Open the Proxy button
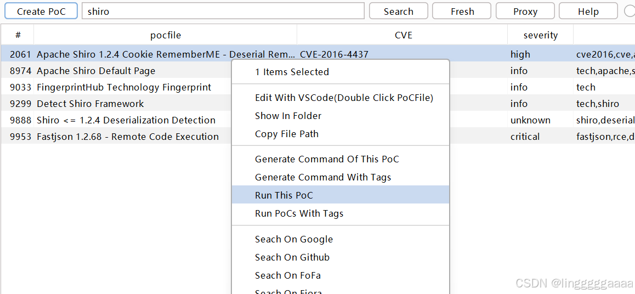This screenshot has height=294, width=635. [x=525, y=11]
